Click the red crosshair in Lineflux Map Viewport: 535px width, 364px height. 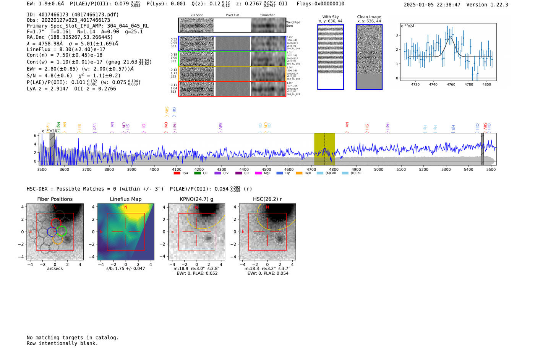pyautogui.click(x=126, y=231)
